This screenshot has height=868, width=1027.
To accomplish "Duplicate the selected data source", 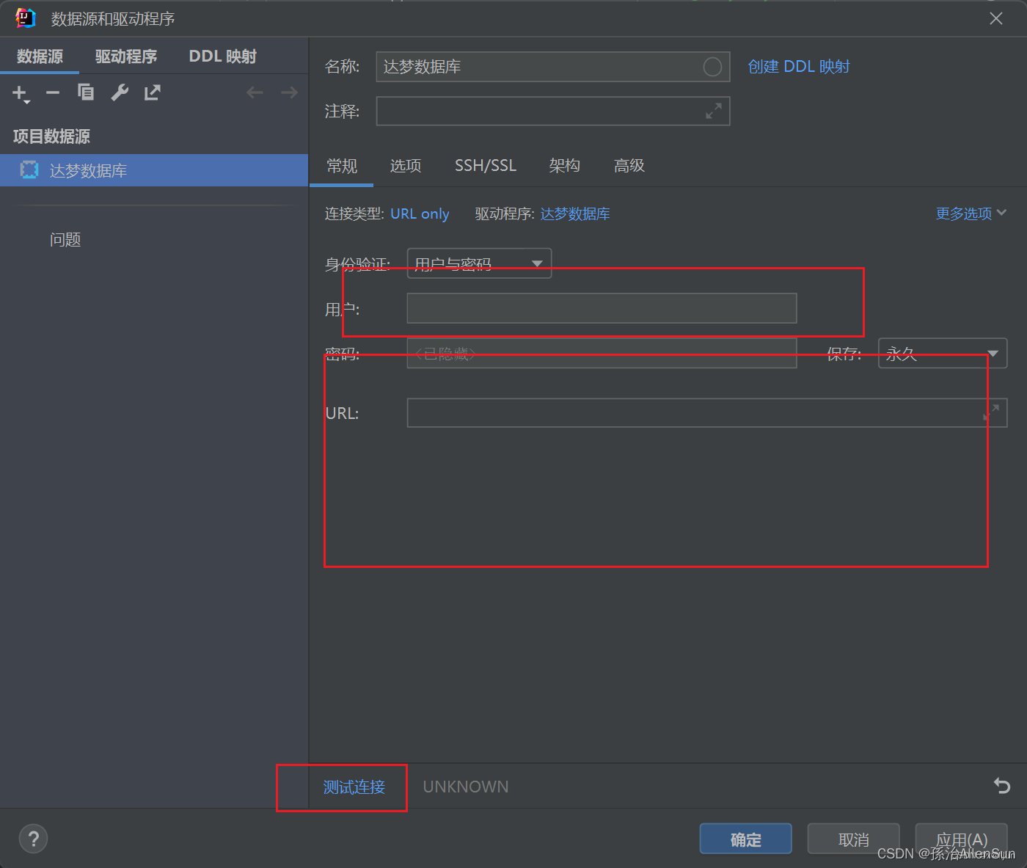I will 86,92.
